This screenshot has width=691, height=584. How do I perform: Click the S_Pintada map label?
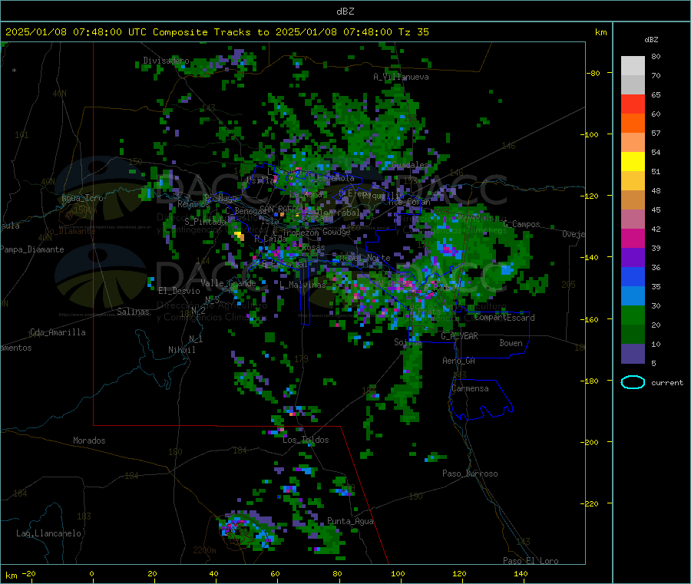tap(205, 222)
